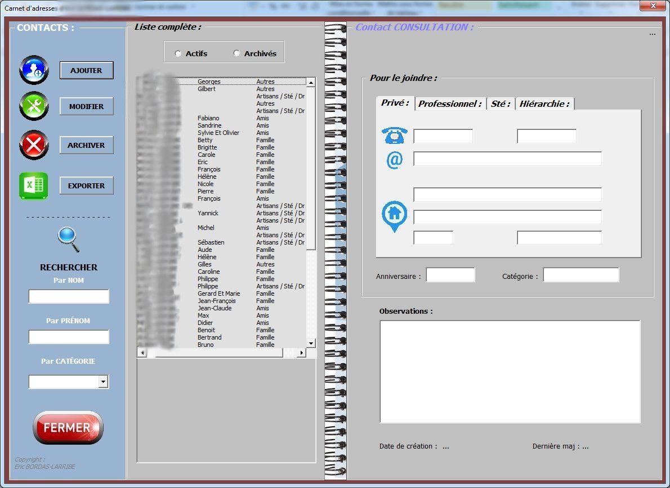This screenshot has height=488, width=670.
Task: Open the Par CATÉGORIE dropdown arrow
Action: [x=103, y=382]
